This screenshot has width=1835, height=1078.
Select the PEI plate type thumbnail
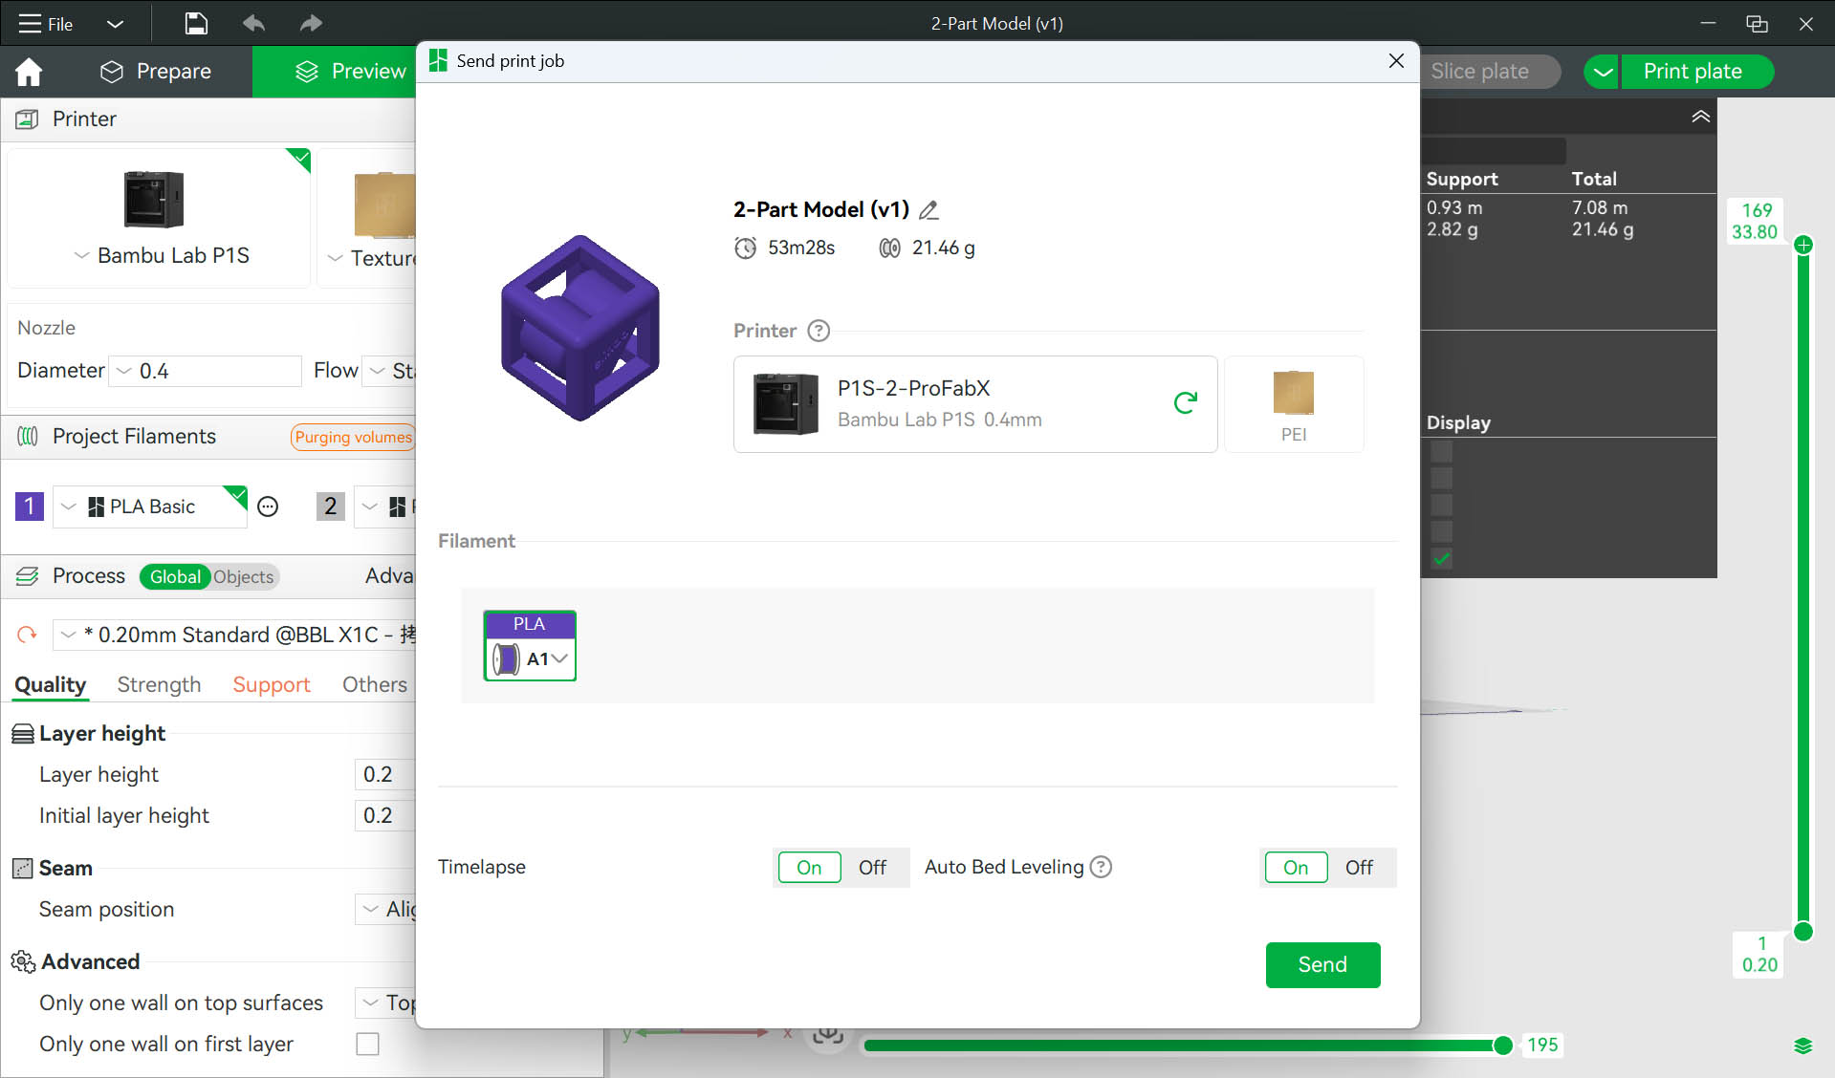(x=1294, y=404)
